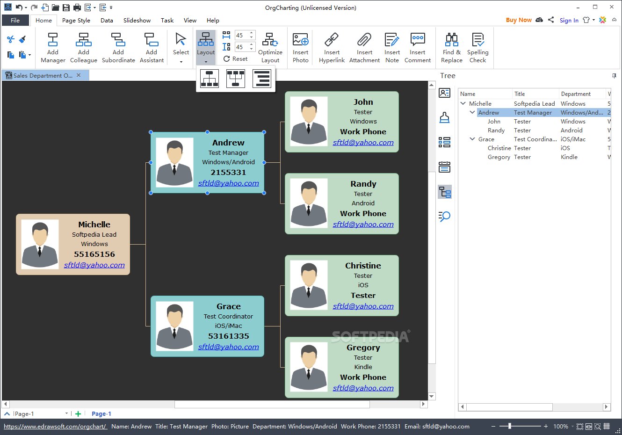Click Add Subordinate in the ribbon
Screen dimensions: 622x435
(118, 48)
